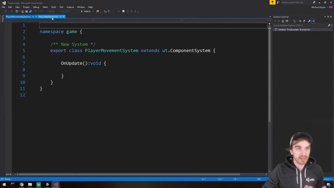The width and height of the screenshot is (334, 188).
Task: Open the View menu
Action: click(17, 7)
